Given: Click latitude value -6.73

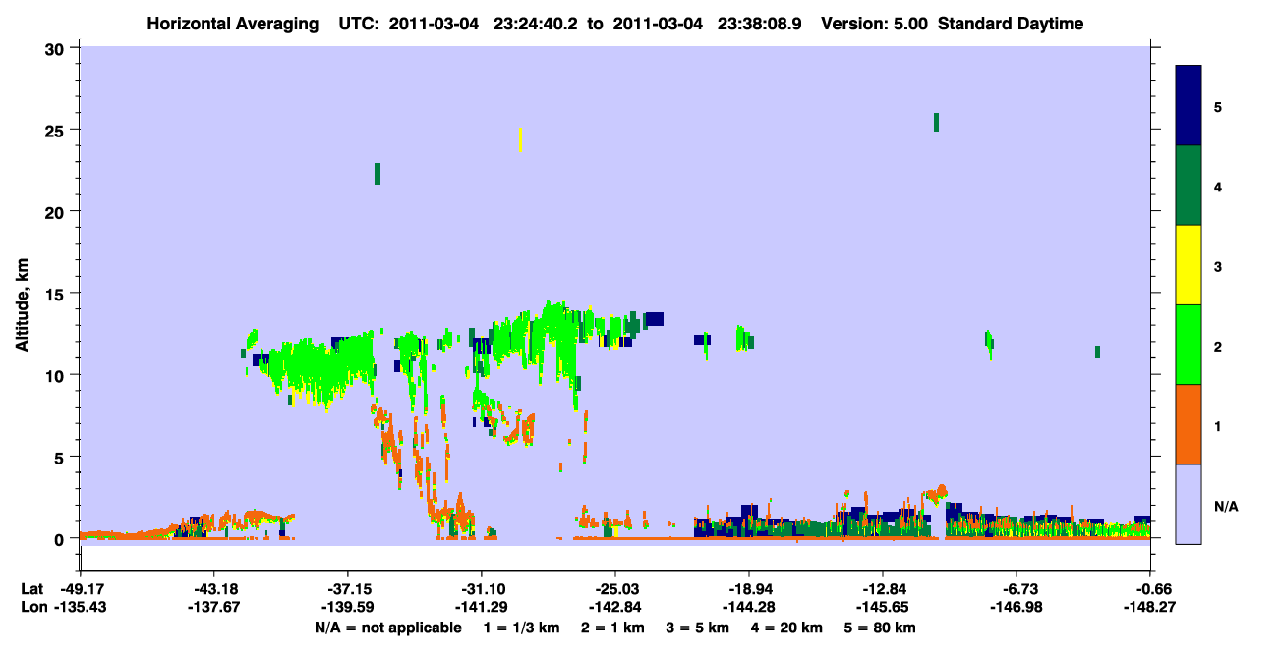Looking at the screenshot, I should (1017, 589).
